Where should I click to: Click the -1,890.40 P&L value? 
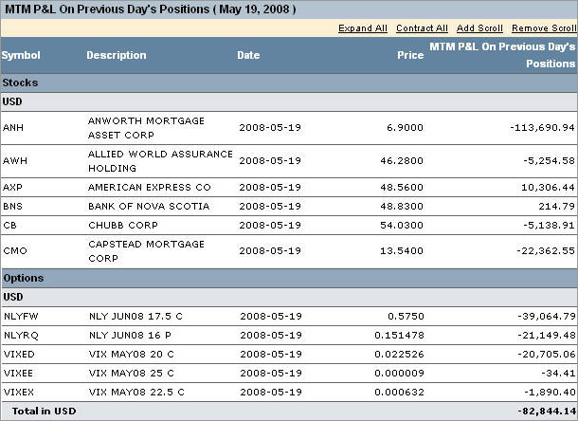550,393
